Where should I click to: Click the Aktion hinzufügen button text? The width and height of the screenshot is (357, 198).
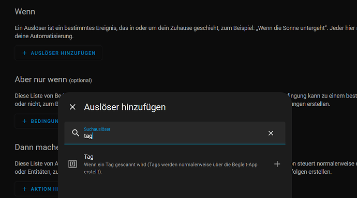[x=44, y=189]
